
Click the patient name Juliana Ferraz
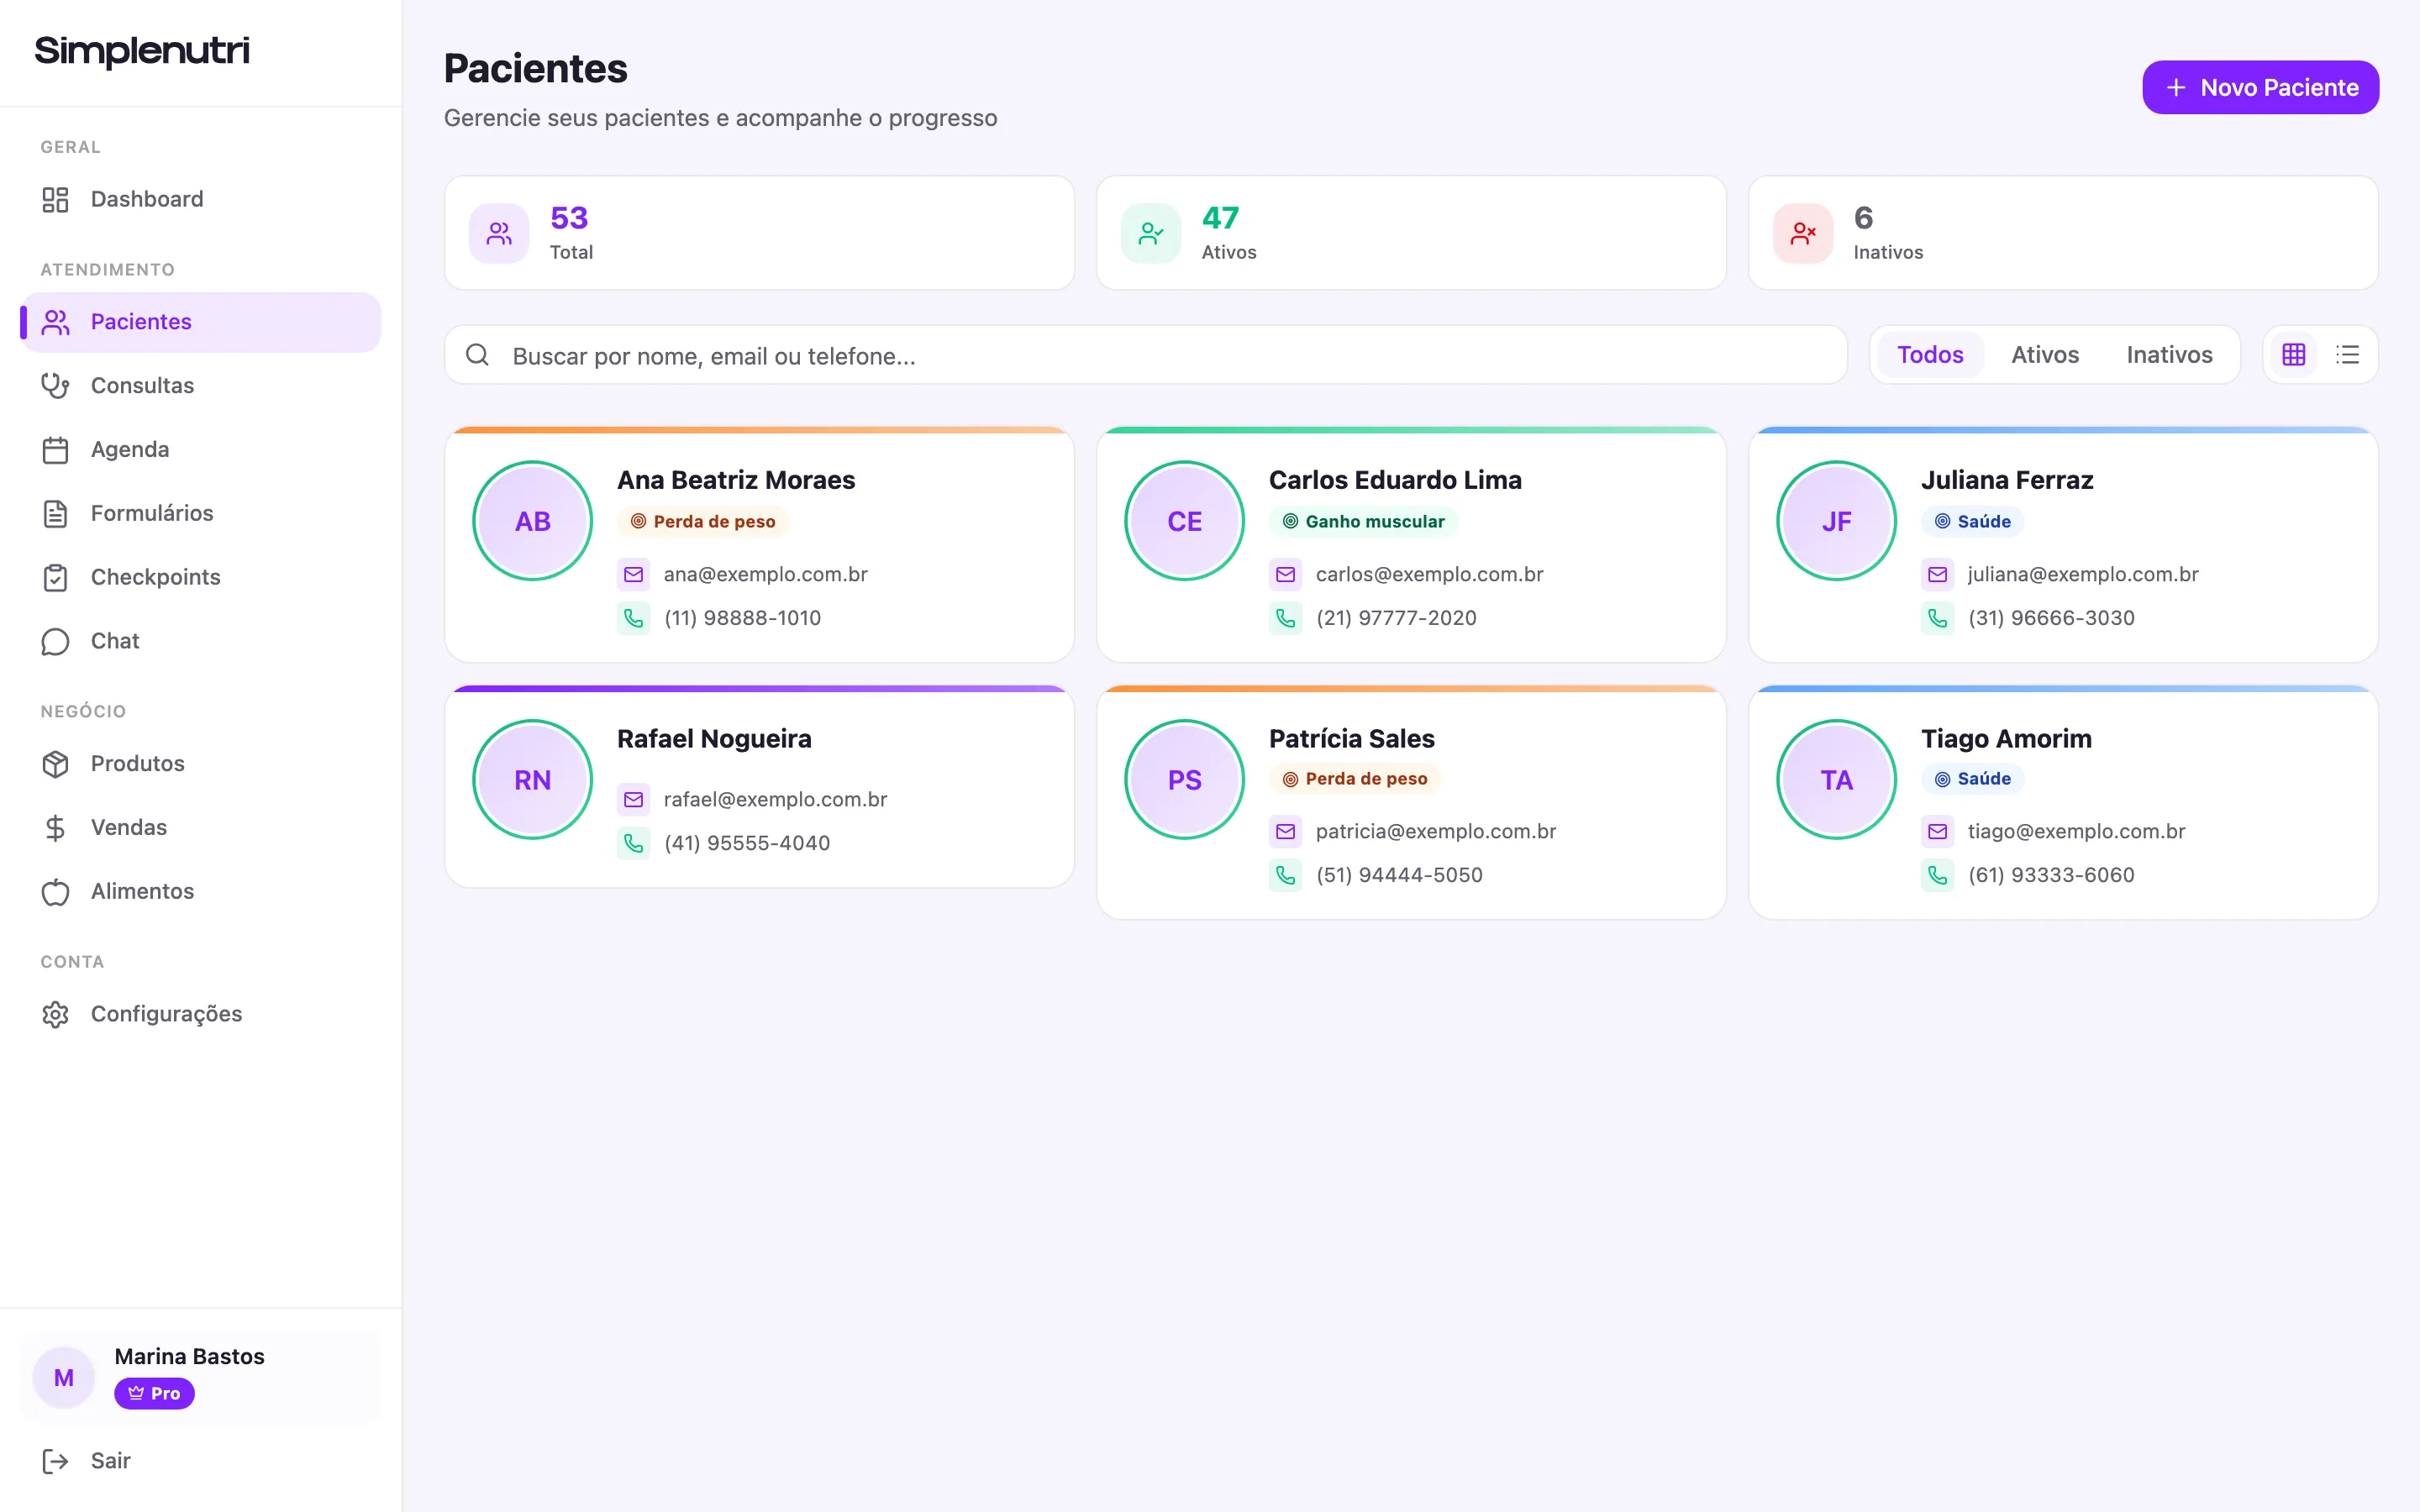(2007, 480)
